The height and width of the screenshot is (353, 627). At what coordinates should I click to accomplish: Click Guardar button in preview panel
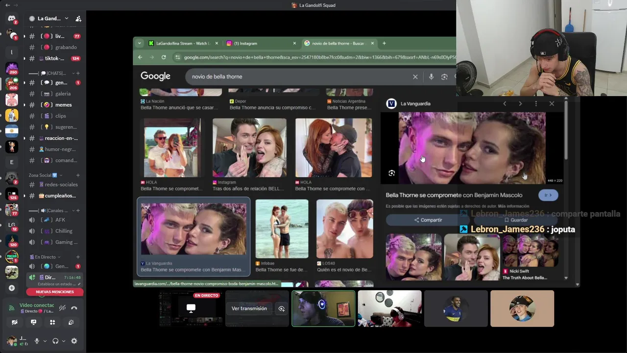516,220
